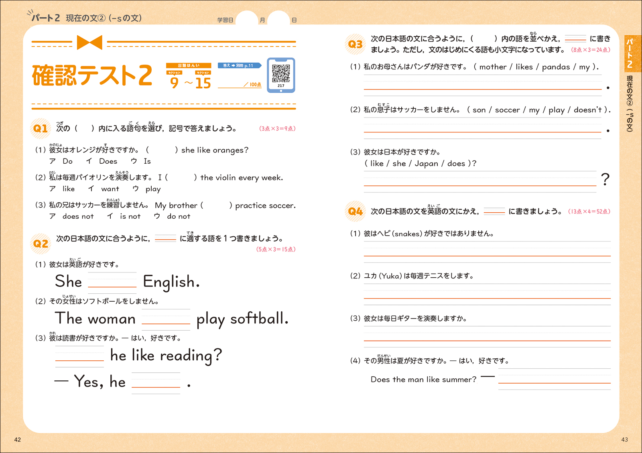This screenshot has height=453, width=642.
Task: Select choice ウ Is in Q1 (1)
Action: pyautogui.click(x=141, y=161)
